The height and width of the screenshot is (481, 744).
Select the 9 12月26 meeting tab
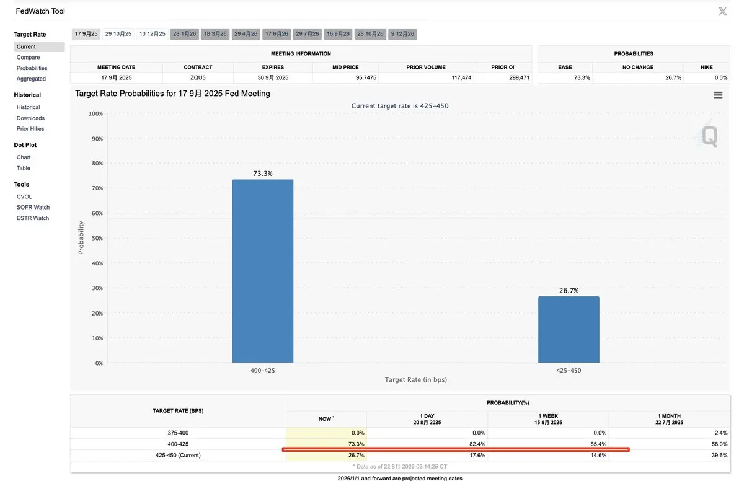[x=402, y=34]
